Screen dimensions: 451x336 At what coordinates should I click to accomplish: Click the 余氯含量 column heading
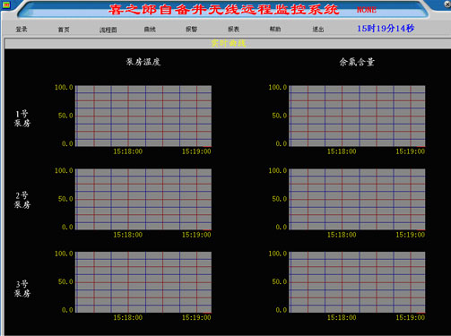click(x=357, y=62)
